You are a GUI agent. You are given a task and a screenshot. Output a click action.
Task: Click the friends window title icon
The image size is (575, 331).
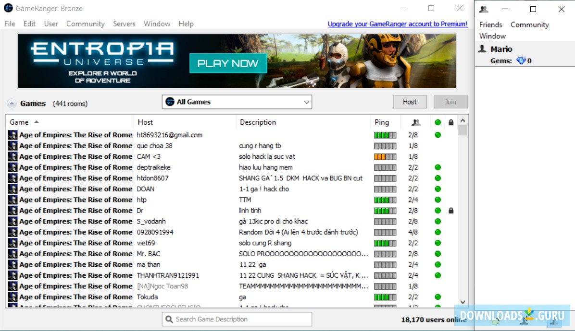(x=484, y=9)
